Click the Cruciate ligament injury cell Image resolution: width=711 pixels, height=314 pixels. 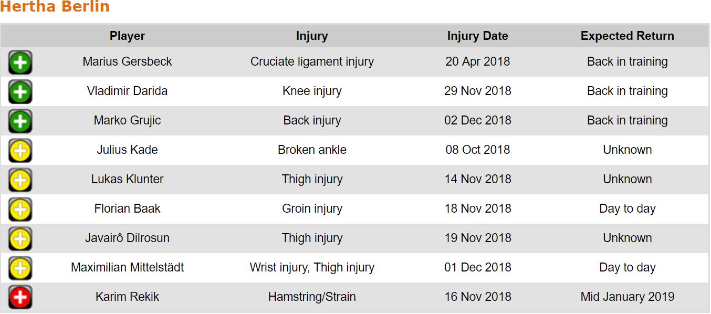coord(312,61)
